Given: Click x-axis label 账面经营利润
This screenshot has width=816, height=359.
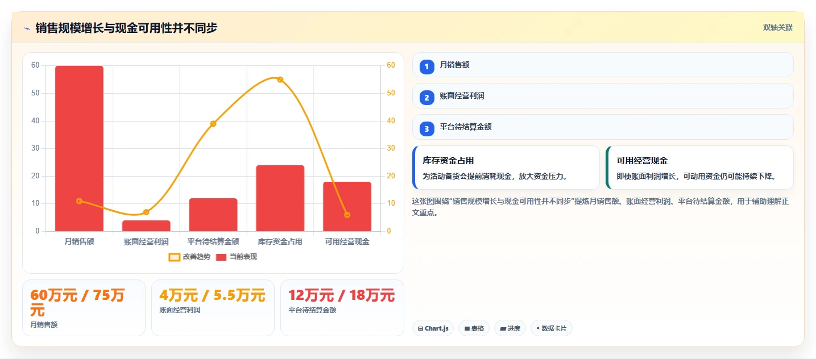Looking at the screenshot, I should (146, 241).
